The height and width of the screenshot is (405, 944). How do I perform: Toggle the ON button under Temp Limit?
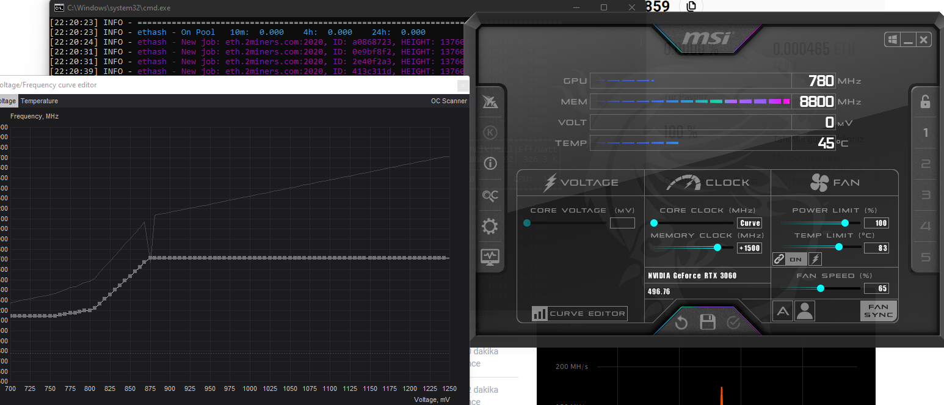click(x=796, y=259)
